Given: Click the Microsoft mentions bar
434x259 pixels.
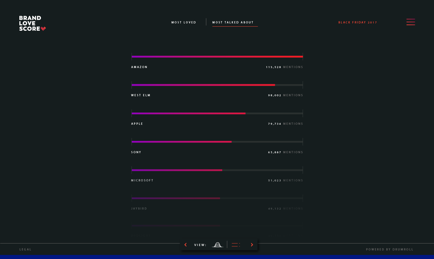Looking at the screenshot, I should [x=217, y=170].
